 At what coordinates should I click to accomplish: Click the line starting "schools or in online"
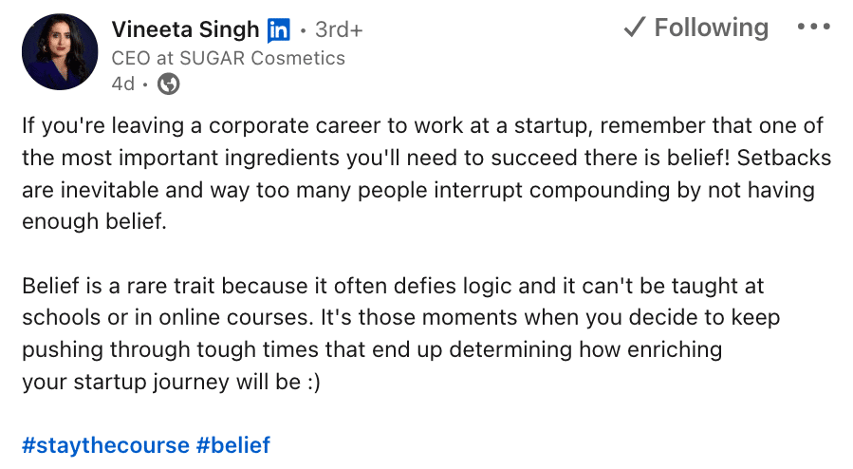click(x=399, y=317)
